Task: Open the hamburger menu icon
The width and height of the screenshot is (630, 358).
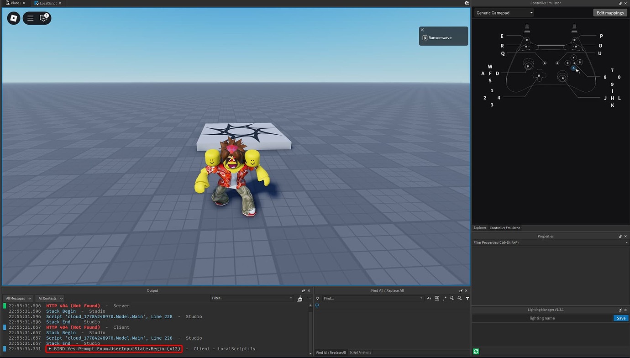Action: click(30, 18)
